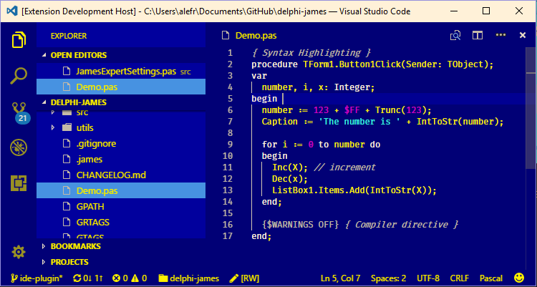Viewport: 537px width, 287px height.
Task: Click the ide-plugin* git branch indicator
Action: coord(37,278)
